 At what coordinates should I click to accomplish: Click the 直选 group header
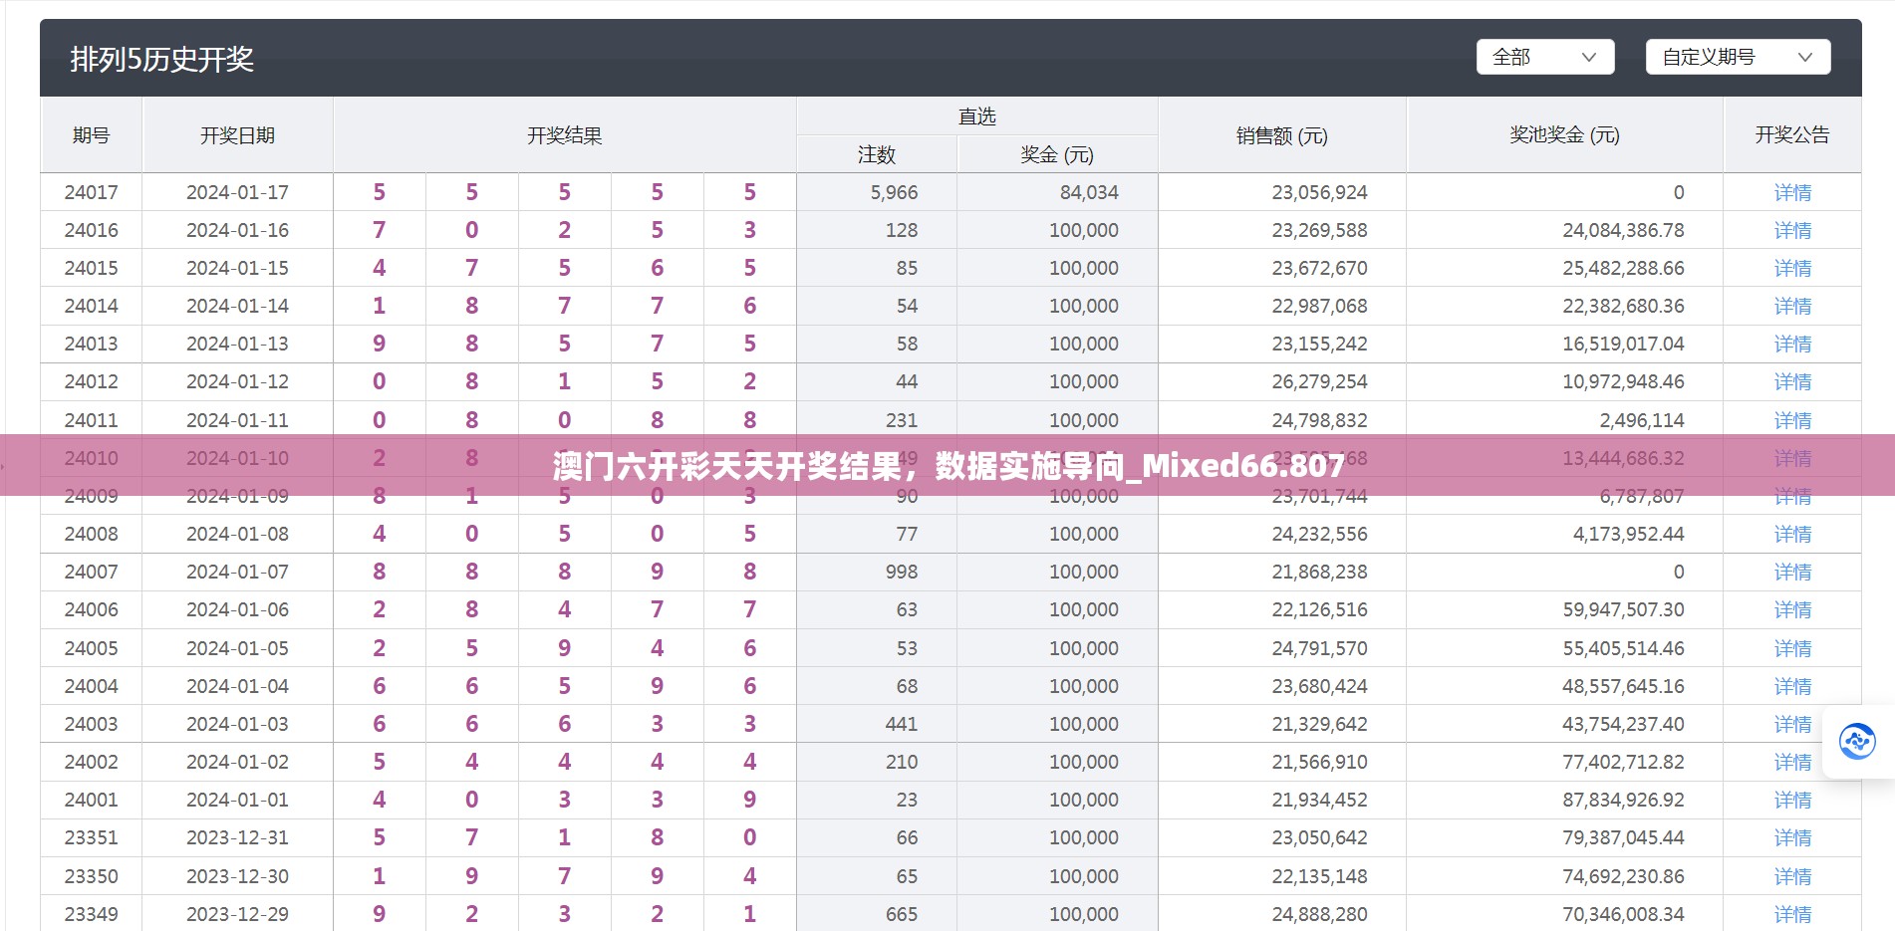click(976, 116)
